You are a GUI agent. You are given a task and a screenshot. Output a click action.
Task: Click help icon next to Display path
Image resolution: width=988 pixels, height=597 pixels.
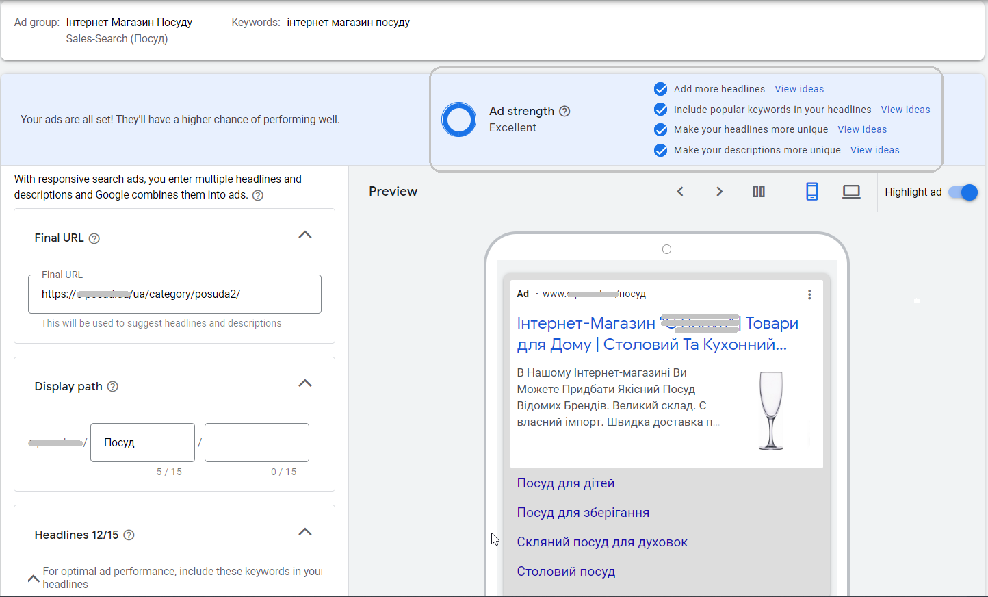113,387
